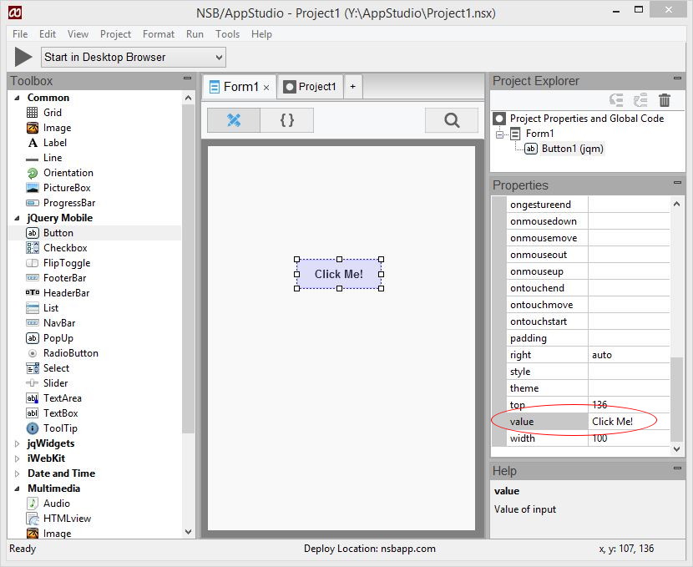693x567 pixels.
Task: Click the magnifier search icon
Action: pos(452,119)
